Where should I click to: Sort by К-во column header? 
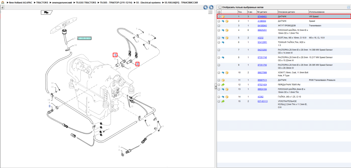click(249, 12)
